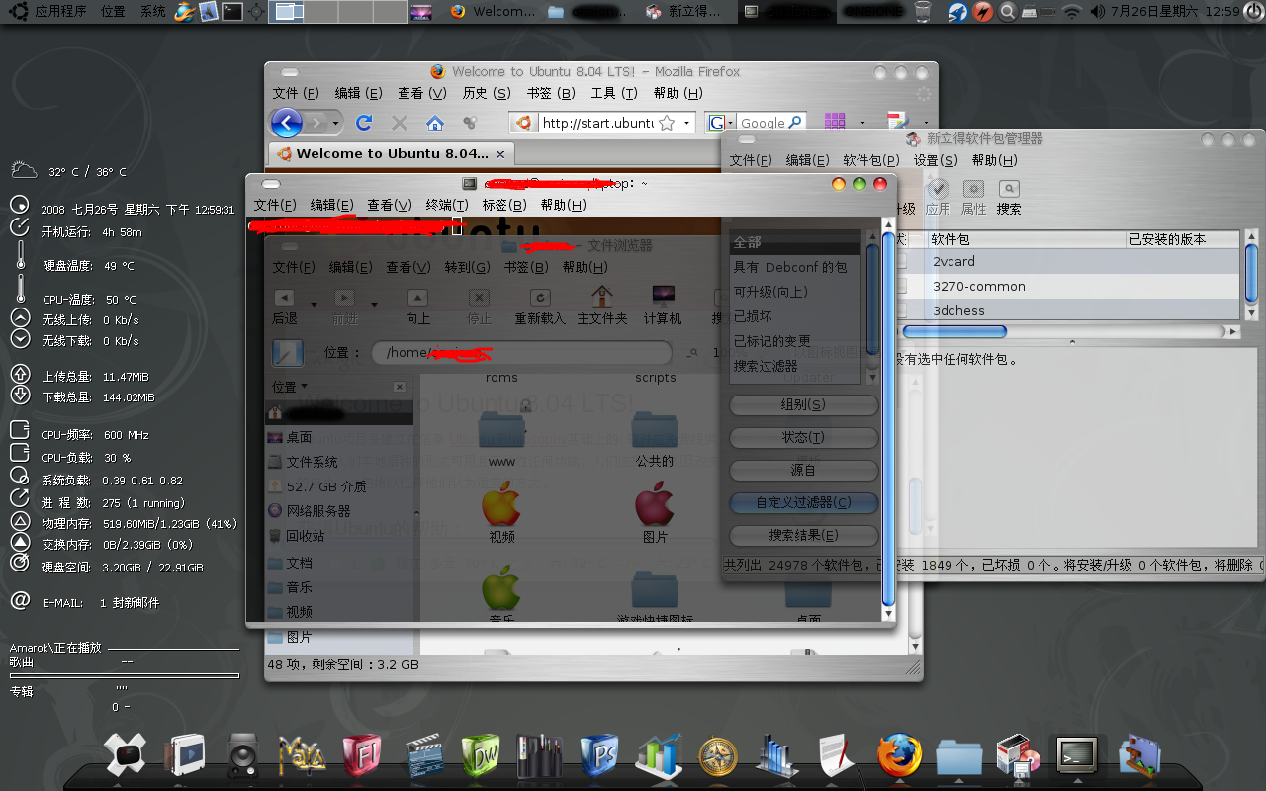This screenshot has width=1266, height=791.
Task: Click the Firefox stop loading icon
Action: point(400,123)
